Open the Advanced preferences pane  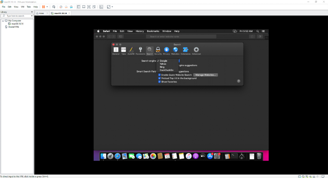196,51
